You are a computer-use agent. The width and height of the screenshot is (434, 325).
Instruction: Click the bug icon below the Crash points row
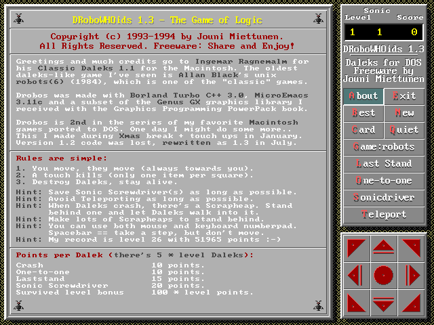click(x=18, y=305)
